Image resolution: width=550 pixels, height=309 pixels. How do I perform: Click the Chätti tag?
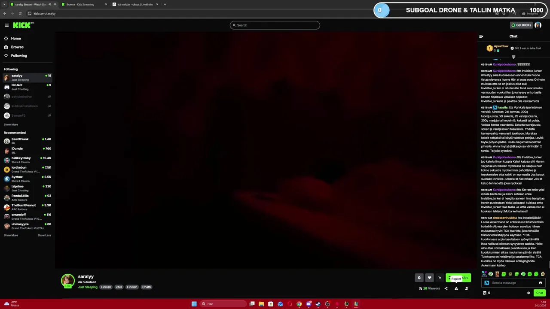(x=147, y=287)
